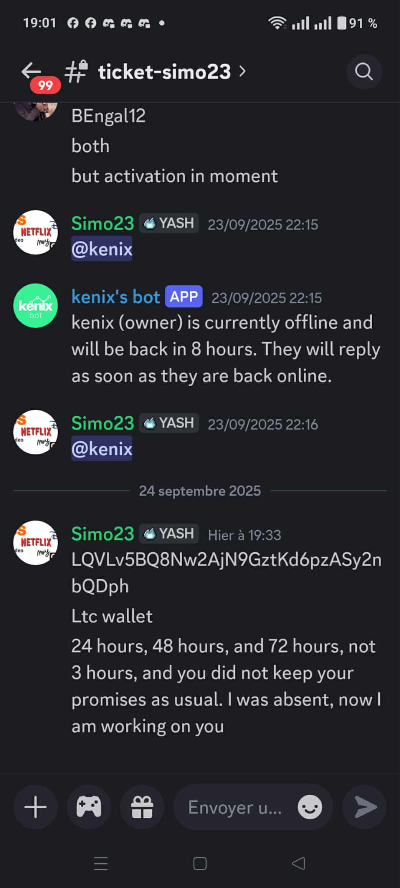Tap the gift icon

[x=142, y=807]
